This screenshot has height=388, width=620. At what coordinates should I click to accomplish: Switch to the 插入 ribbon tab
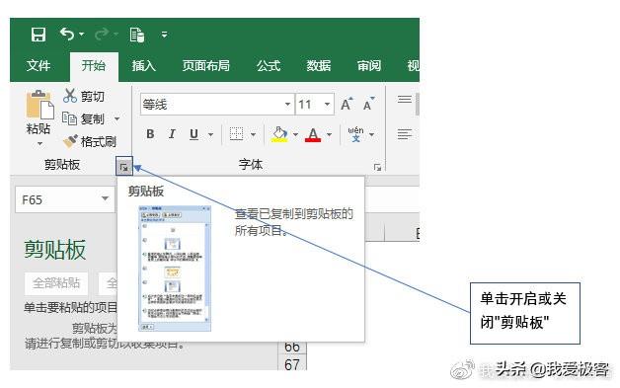point(144,66)
